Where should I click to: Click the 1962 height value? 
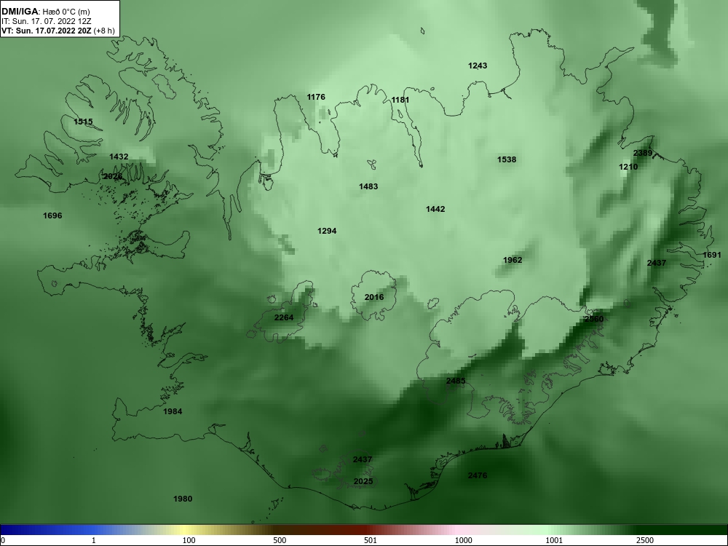pos(513,260)
